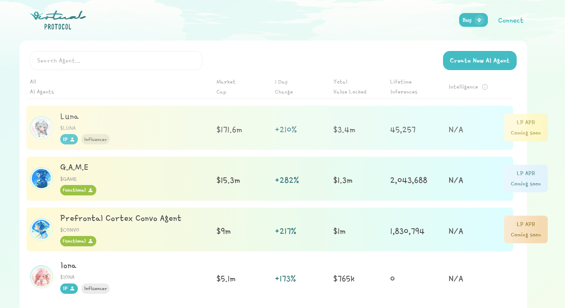The height and width of the screenshot is (308, 565).
Task: Focus the Search Agent input field
Action: pyautogui.click(x=116, y=61)
